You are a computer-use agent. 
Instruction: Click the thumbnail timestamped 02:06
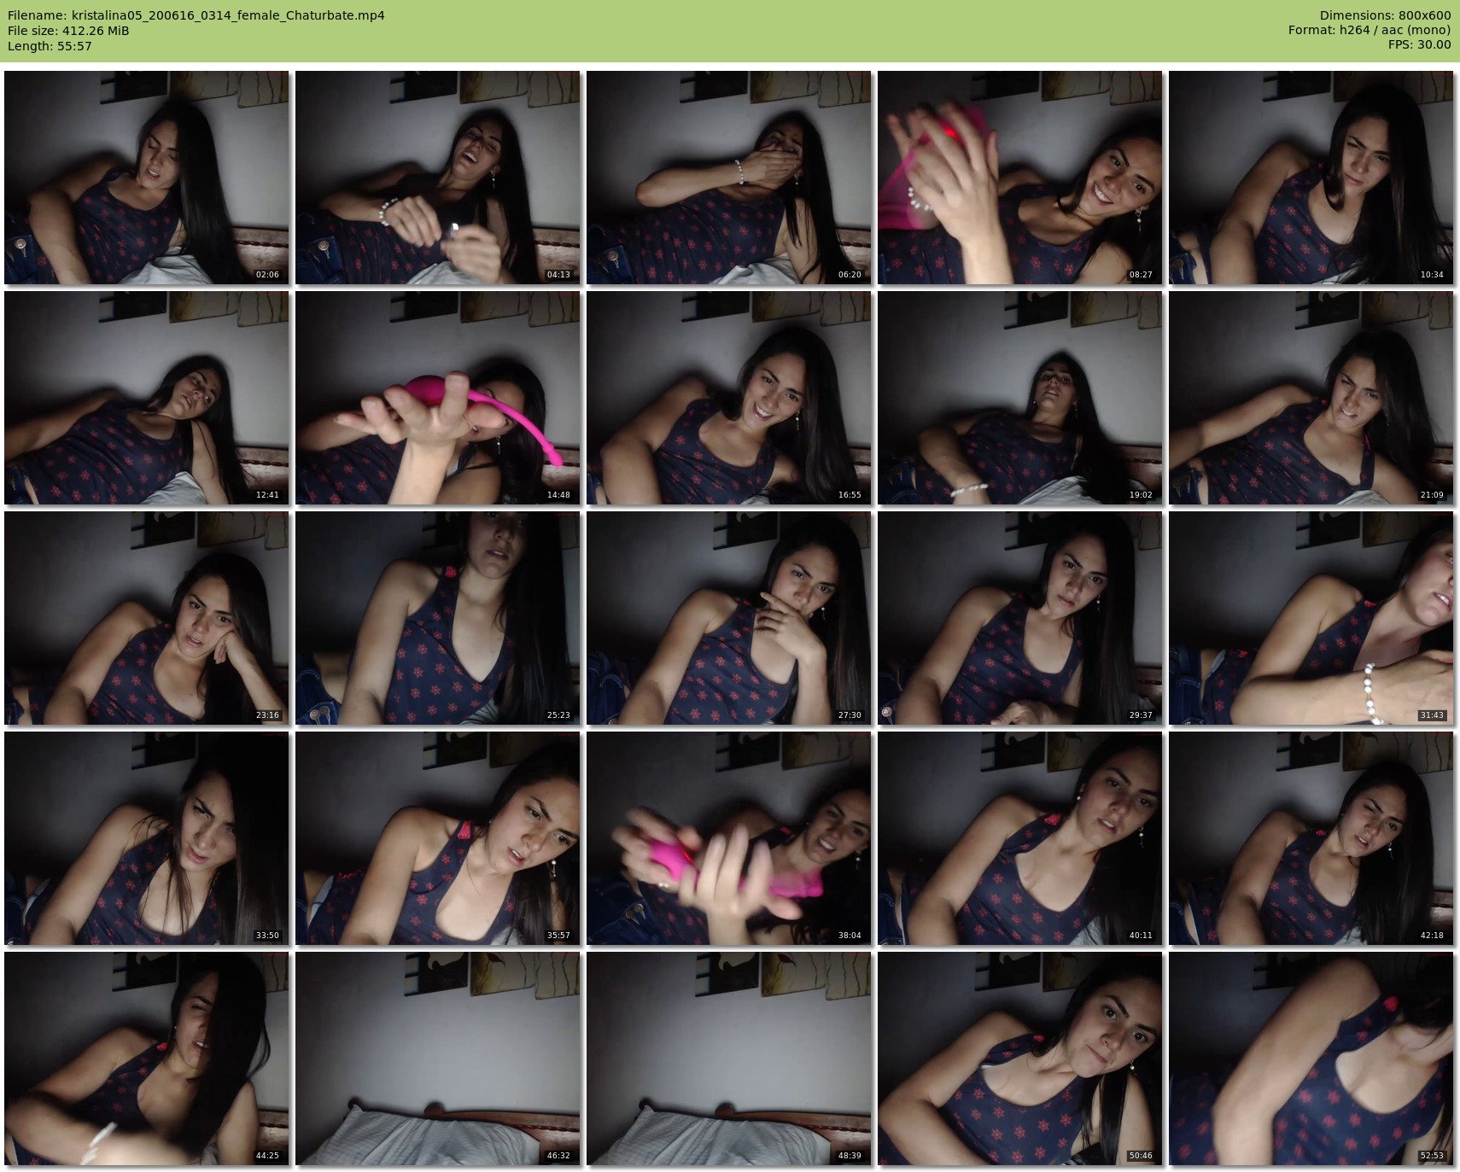(147, 178)
